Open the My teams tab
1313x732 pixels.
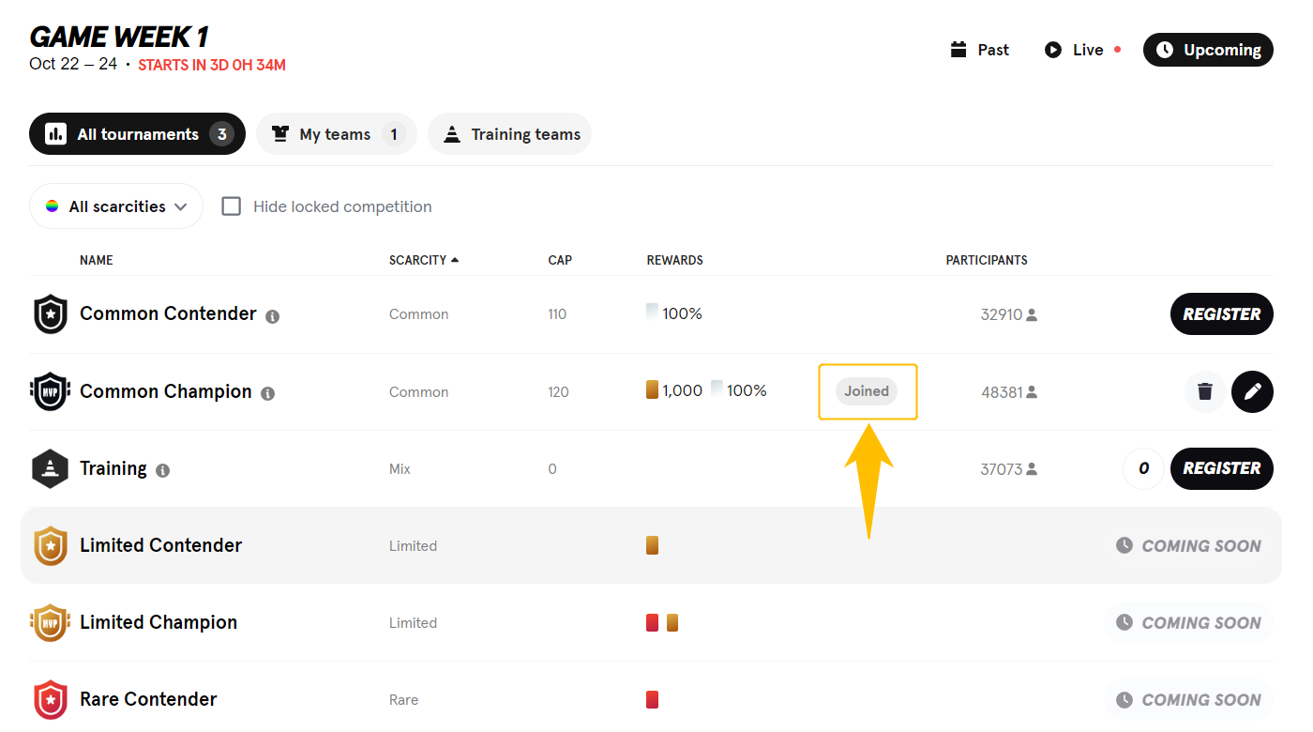pyautogui.click(x=336, y=134)
